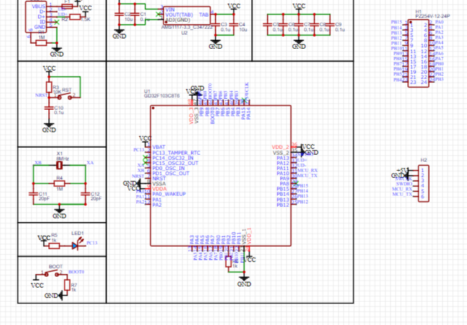Click the AMS1117-3.3_C347222 part name text
Image resolution: width=467 pixels, height=325 pixels.
187,27
